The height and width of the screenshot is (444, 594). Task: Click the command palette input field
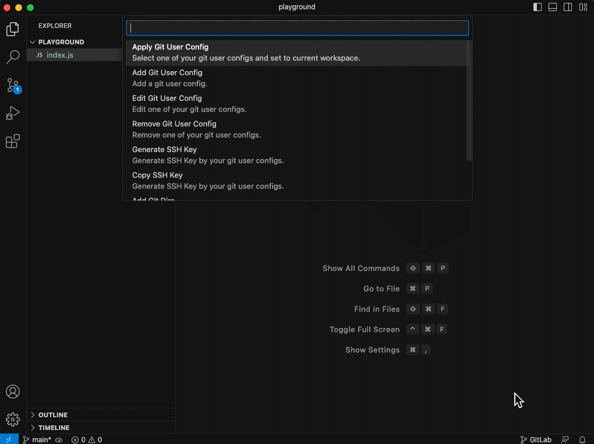(x=297, y=27)
